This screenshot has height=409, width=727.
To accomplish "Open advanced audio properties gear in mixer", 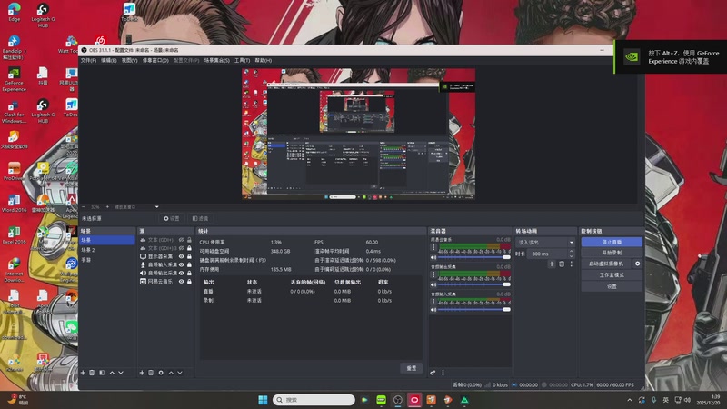I will [x=433, y=373].
